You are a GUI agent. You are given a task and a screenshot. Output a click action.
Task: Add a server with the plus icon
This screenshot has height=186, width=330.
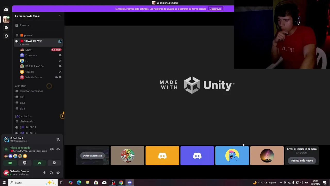tap(6, 28)
